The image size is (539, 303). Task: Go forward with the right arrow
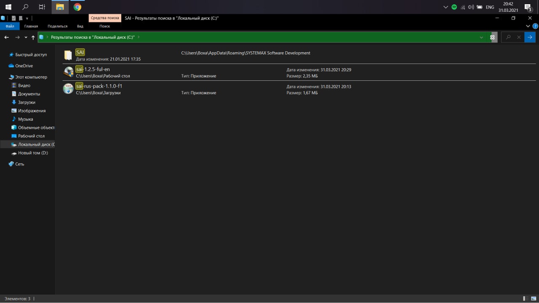pyautogui.click(x=17, y=37)
